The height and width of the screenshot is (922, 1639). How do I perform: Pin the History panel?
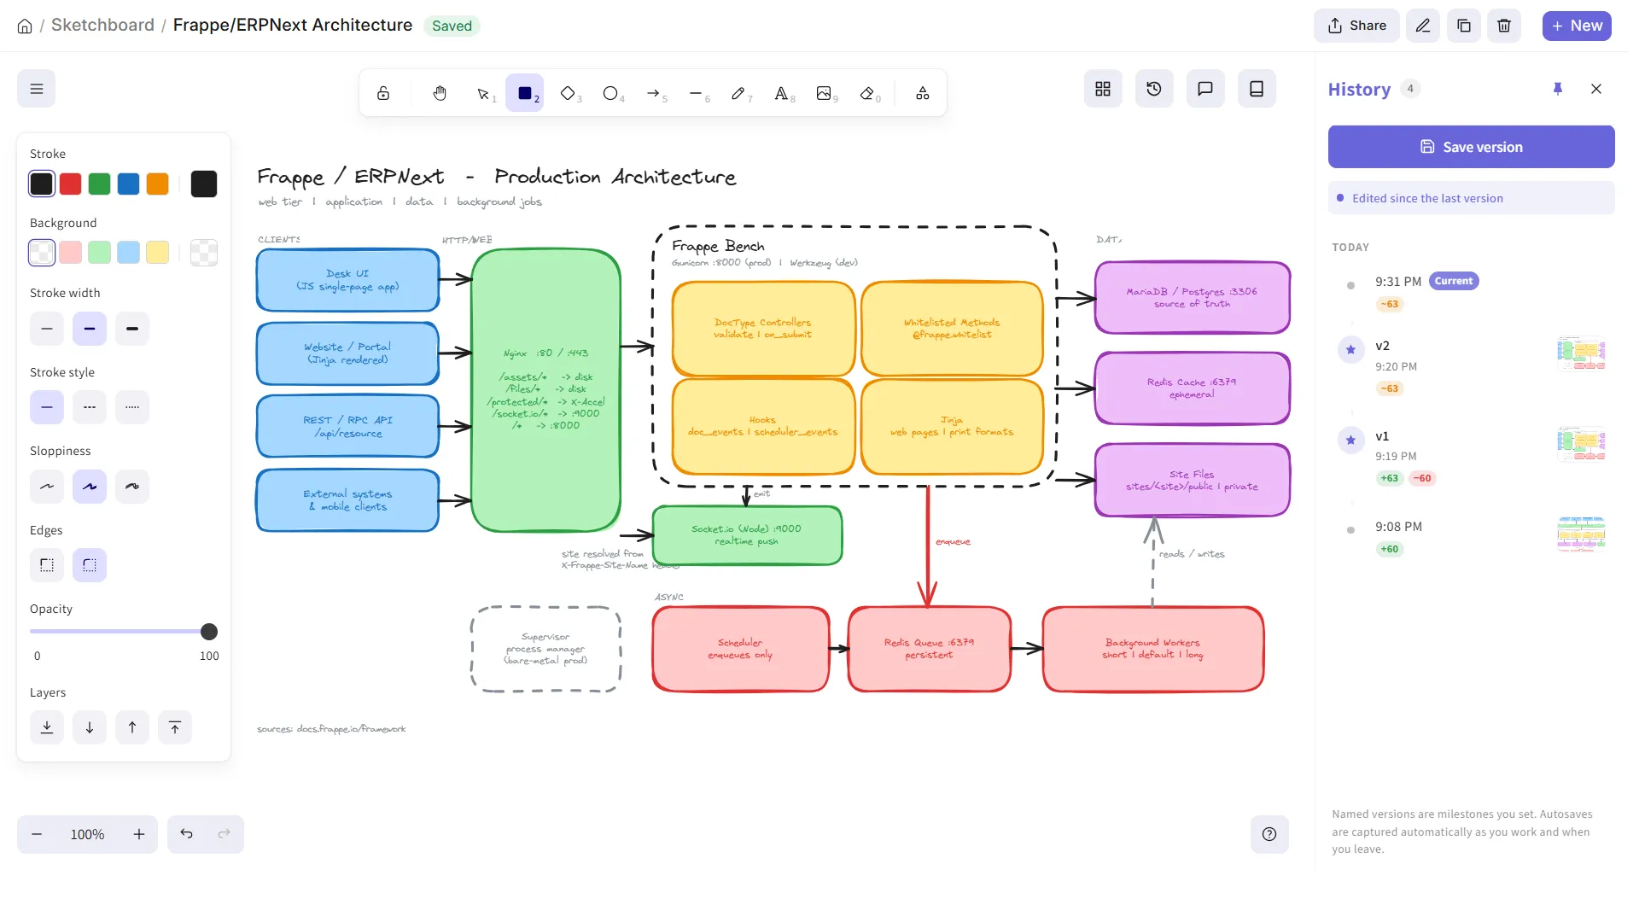pyautogui.click(x=1558, y=89)
